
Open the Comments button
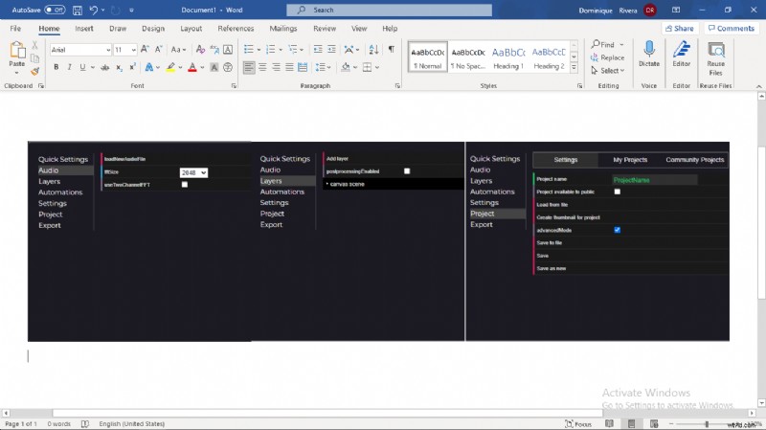click(732, 29)
